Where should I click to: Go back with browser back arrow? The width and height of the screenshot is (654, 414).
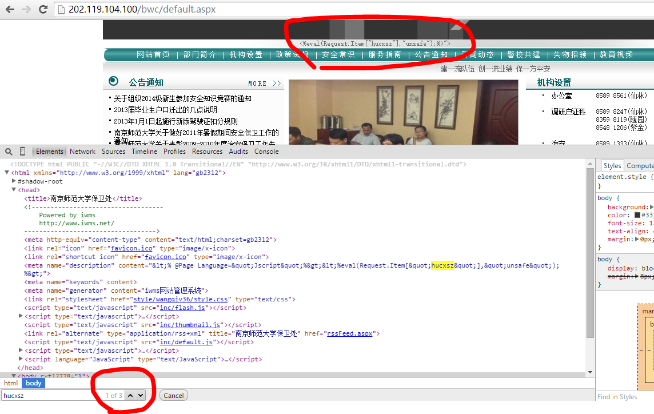(x=10, y=9)
